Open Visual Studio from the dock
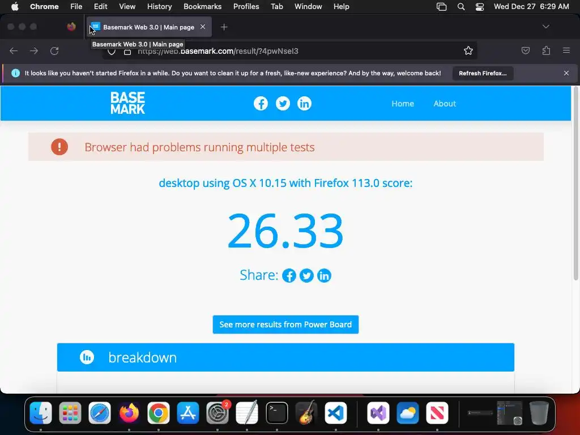 click(378, 413)
